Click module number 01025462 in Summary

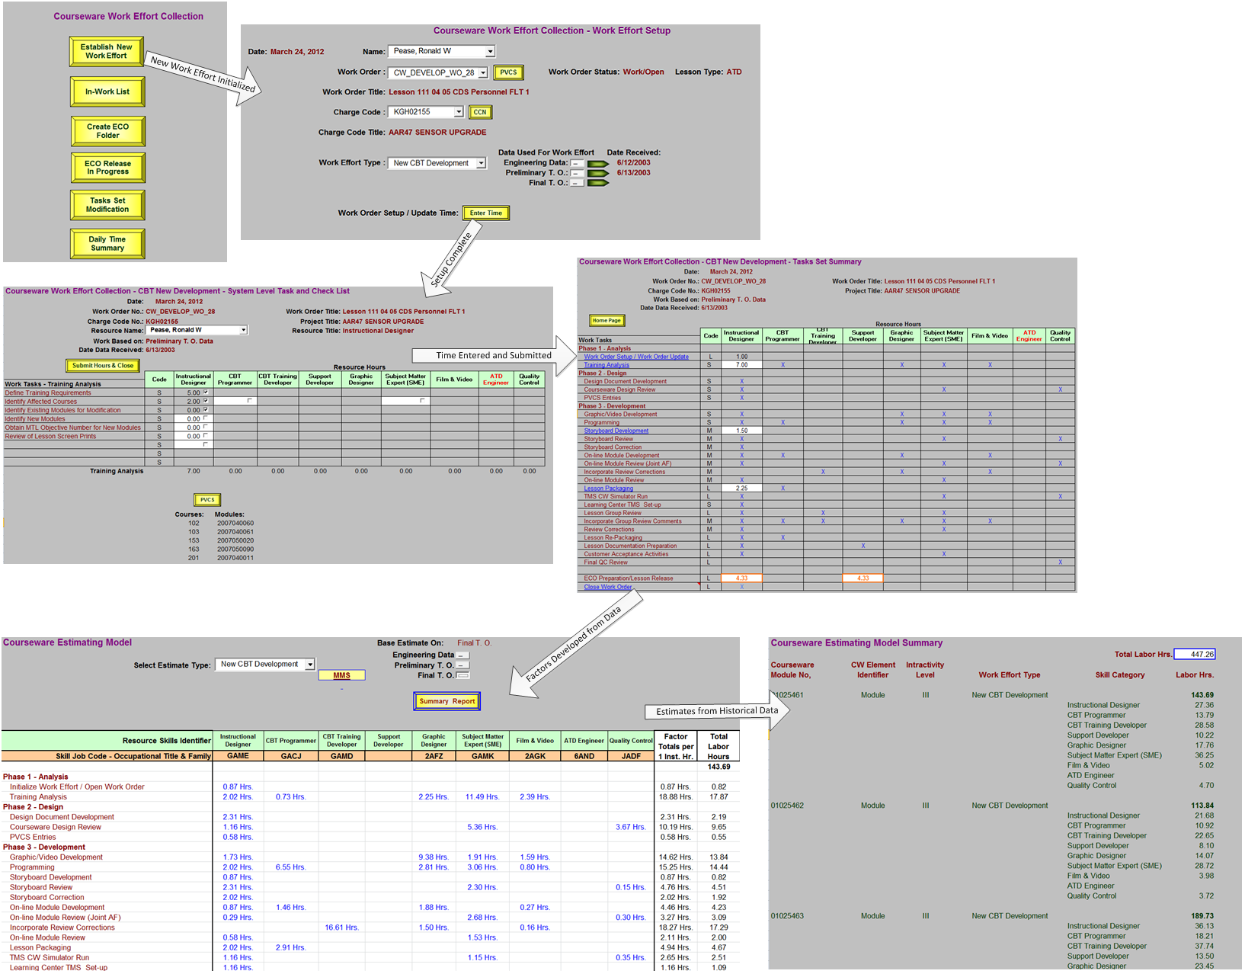pyautogui.click(x=787, y=806)
